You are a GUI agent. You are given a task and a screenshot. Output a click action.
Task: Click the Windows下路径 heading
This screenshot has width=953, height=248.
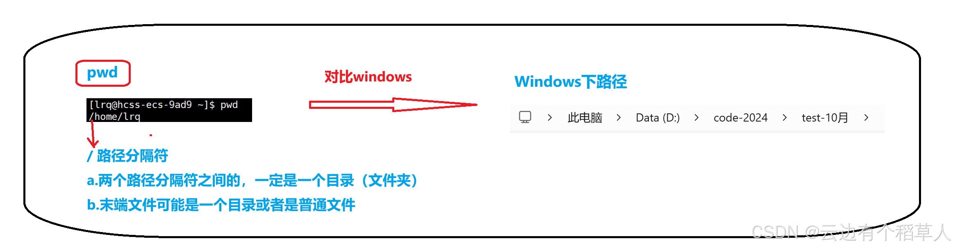point(571,82)
